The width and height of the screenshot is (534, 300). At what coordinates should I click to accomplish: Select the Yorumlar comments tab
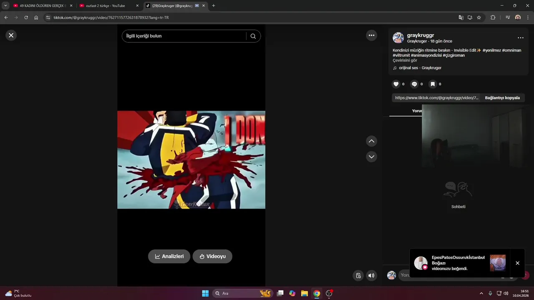click(x=417, y=111)
